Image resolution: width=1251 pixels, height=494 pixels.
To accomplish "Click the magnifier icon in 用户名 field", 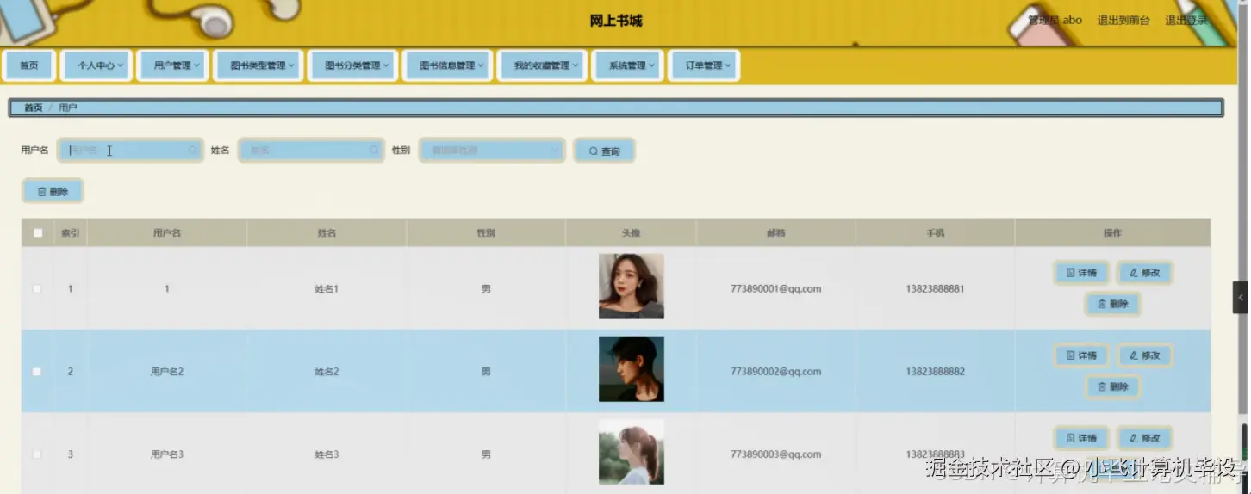I will coord(193,151).
